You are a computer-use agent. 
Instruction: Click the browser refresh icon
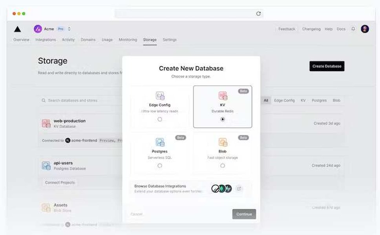tap(259, 13)
